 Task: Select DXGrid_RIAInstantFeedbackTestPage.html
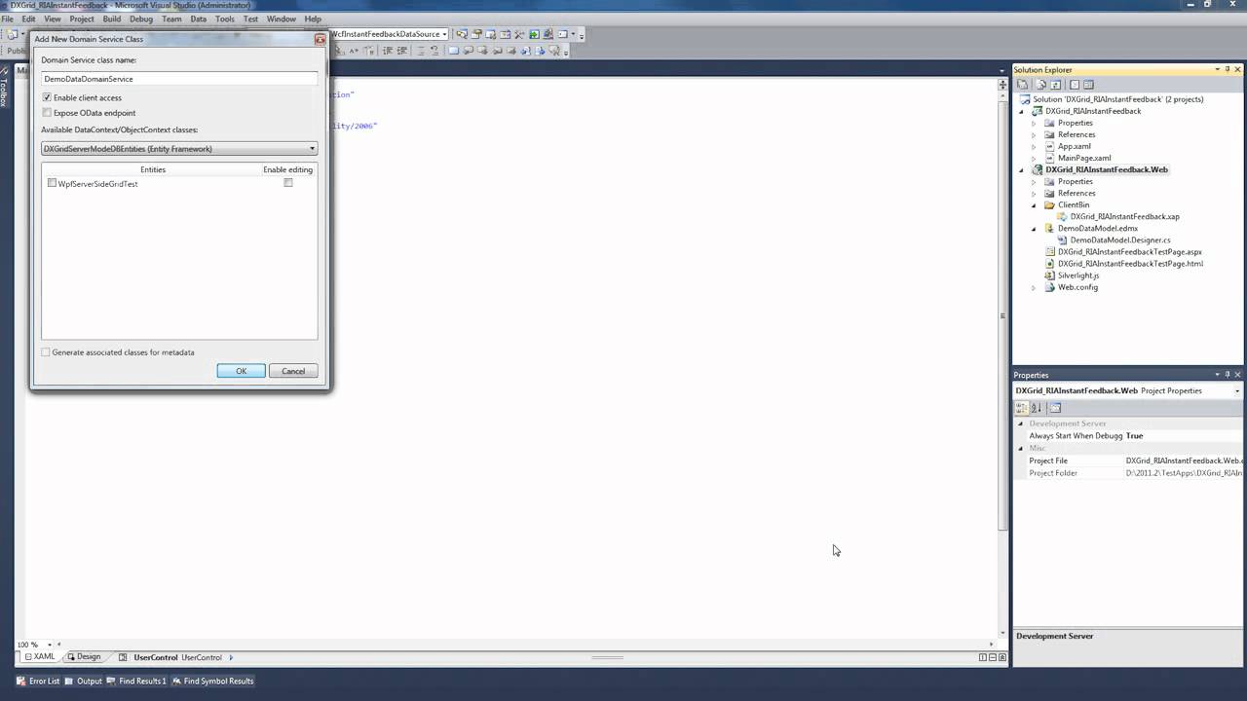(x=1130, y=264)
